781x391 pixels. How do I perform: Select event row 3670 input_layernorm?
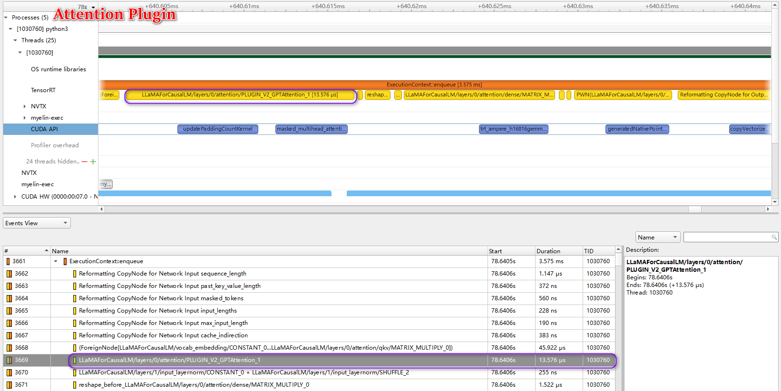coord(309,372)
